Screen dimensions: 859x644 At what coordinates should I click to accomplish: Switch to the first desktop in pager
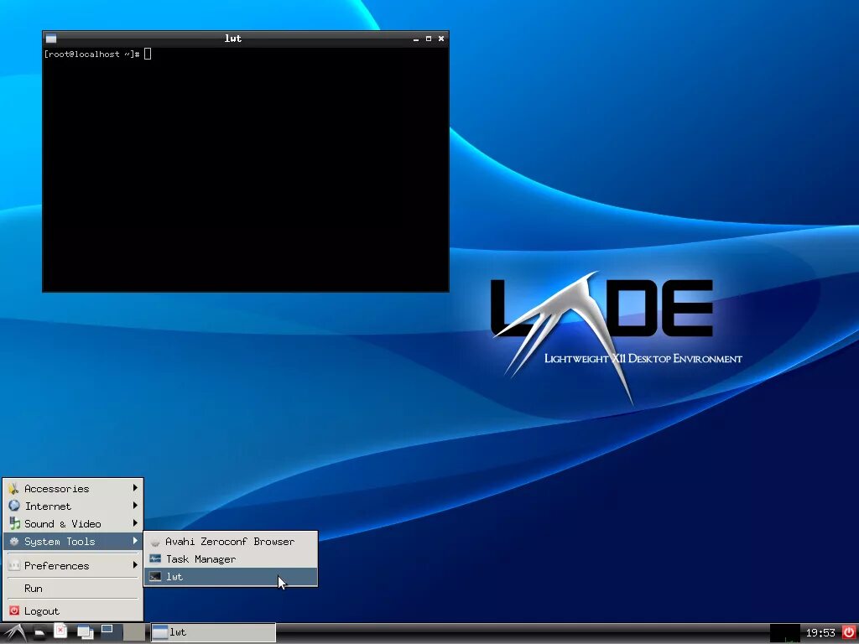pyautogui.click(x=111, y=632)
